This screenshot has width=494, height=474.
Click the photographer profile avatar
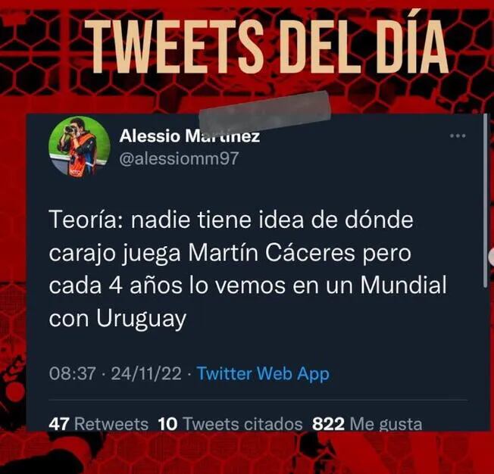(80, 146)
